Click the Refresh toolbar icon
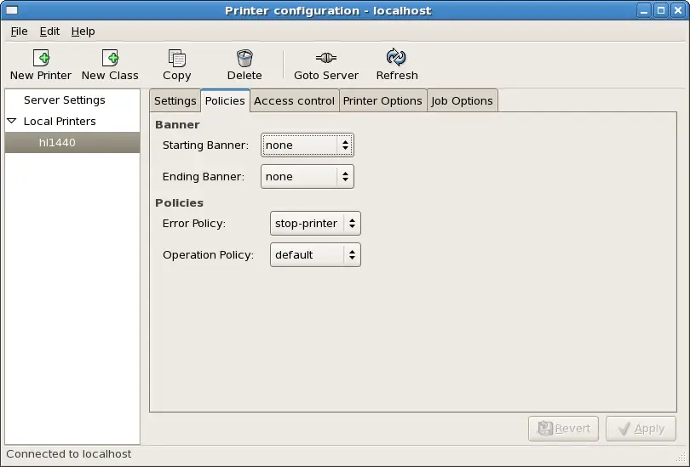The image size is (690, 467). (x=396, y=58)
